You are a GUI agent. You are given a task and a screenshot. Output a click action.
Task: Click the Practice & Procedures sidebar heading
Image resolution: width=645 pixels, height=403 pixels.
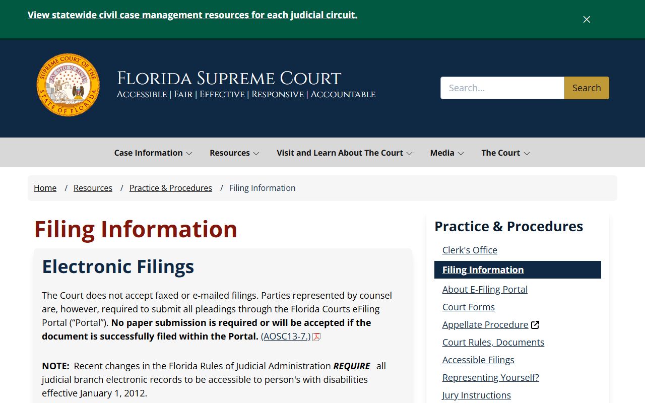(x=509, y=227)
